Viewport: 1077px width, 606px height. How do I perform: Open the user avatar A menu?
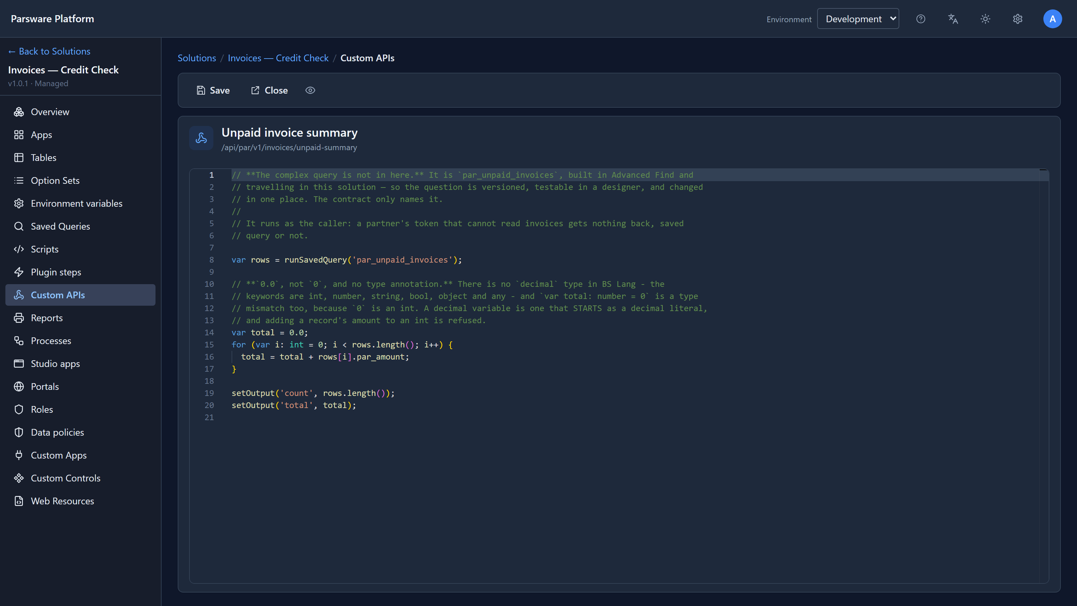pos(1052,19)
